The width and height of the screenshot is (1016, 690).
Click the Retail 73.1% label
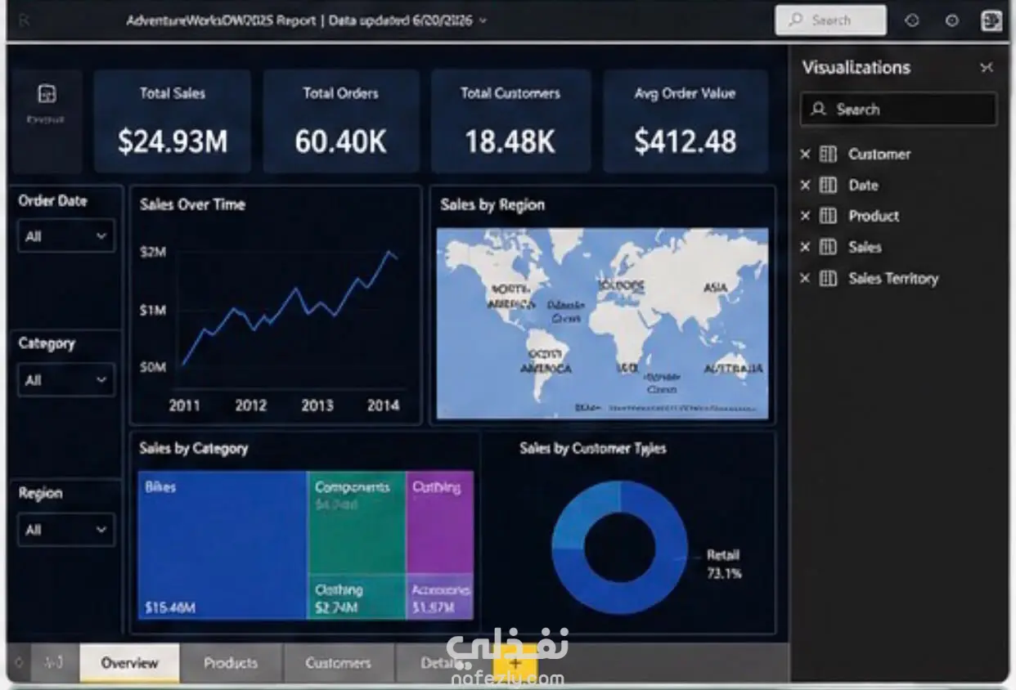724,564
